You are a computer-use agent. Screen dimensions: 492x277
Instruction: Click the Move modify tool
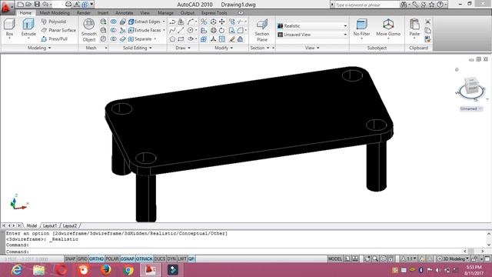(222, 22)
